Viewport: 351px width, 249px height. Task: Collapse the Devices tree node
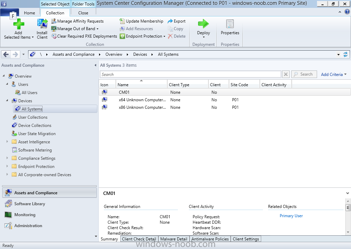(7, 101)
